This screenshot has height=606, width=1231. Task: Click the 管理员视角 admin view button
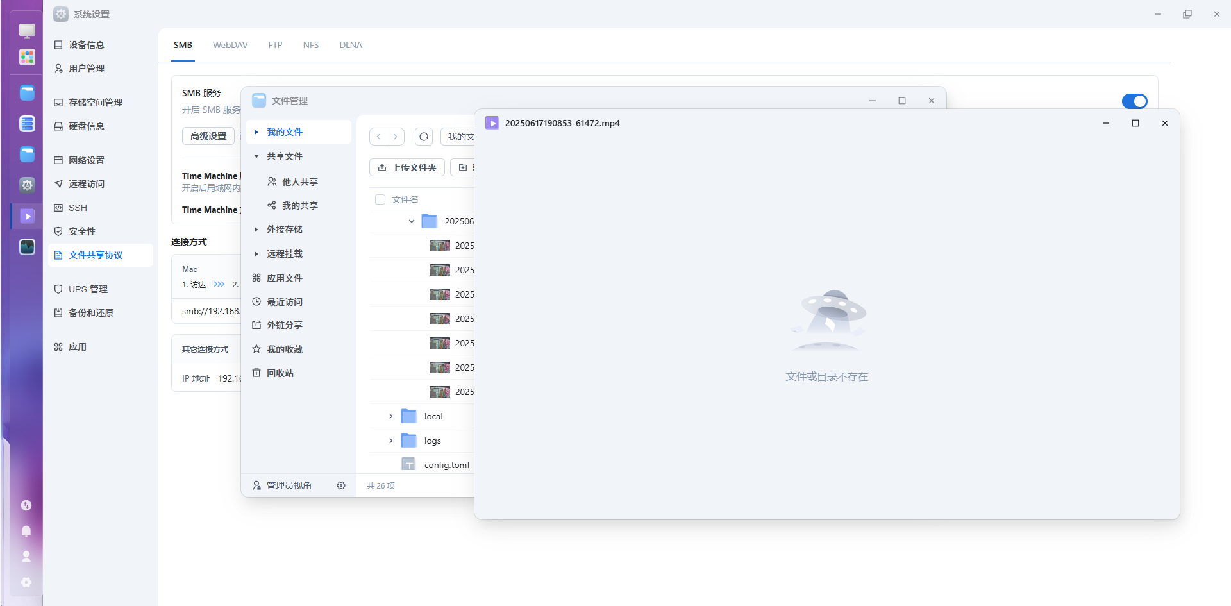click(x=283, y=485)
